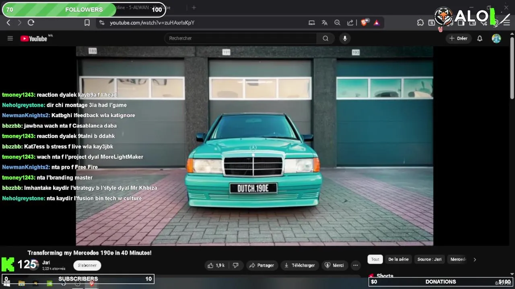Click the S'abonner subscribe button
Image resolution: width=515 pixels, height=289 pixels.
click(x=87, y=265)
